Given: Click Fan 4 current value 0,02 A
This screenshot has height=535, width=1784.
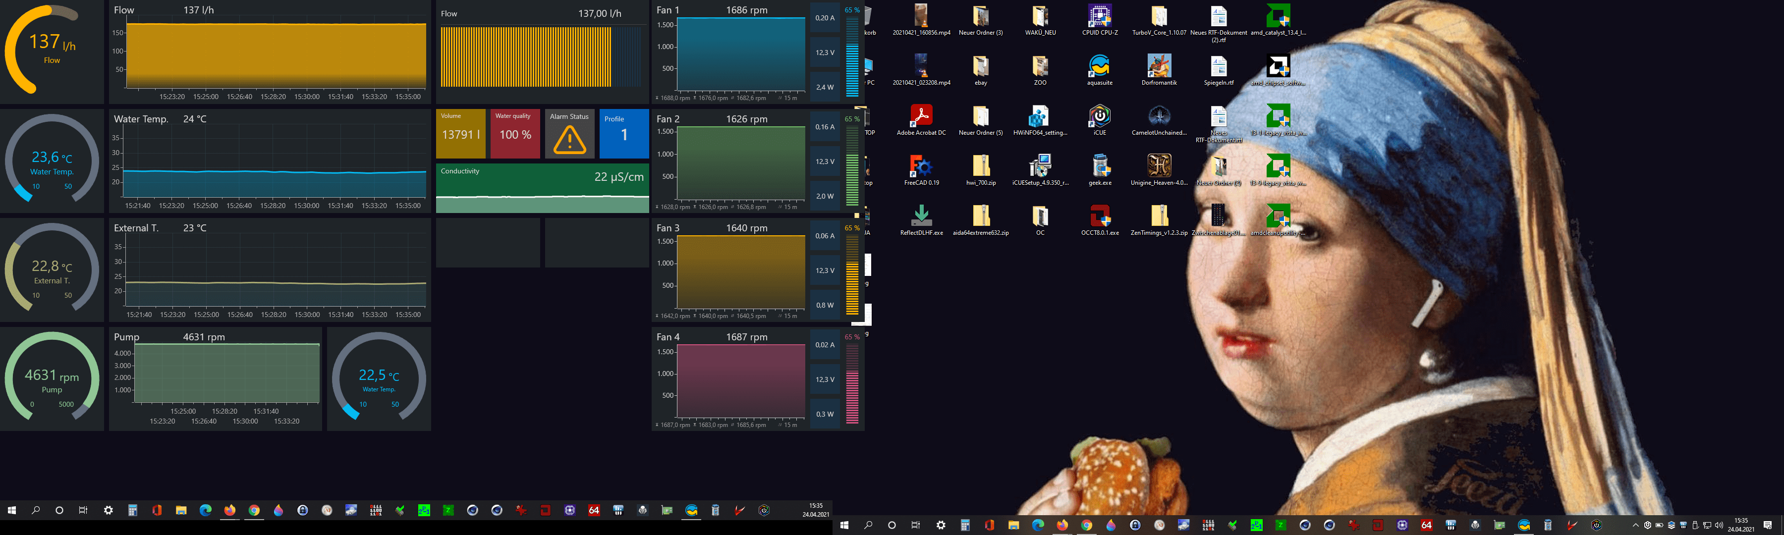Looking at the screenshot, I should [x=825, y=345].
